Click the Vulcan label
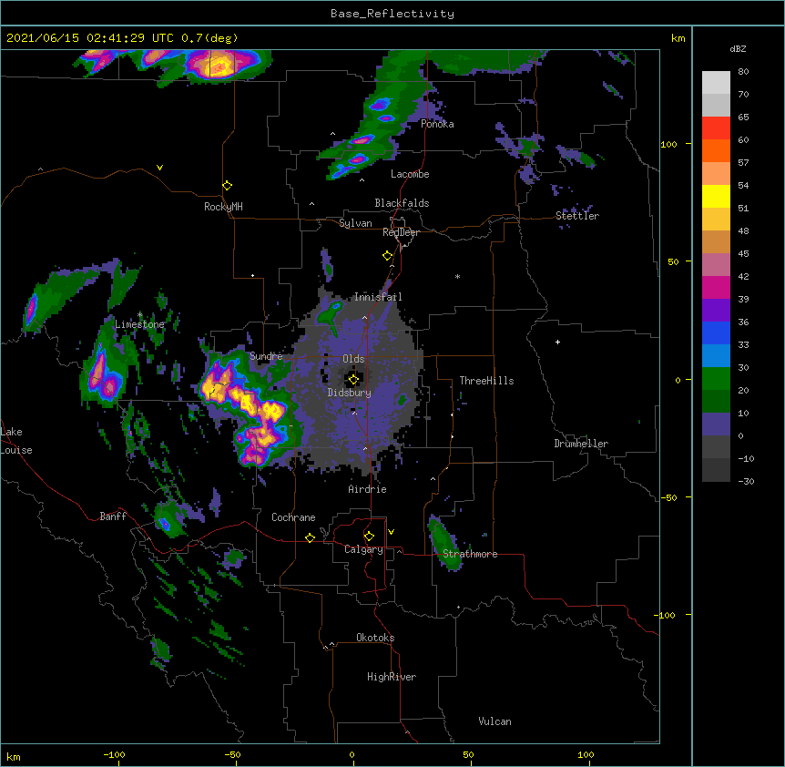Viewport: 785px width, 767px height. pyautogui.click(x=494, y=721)
